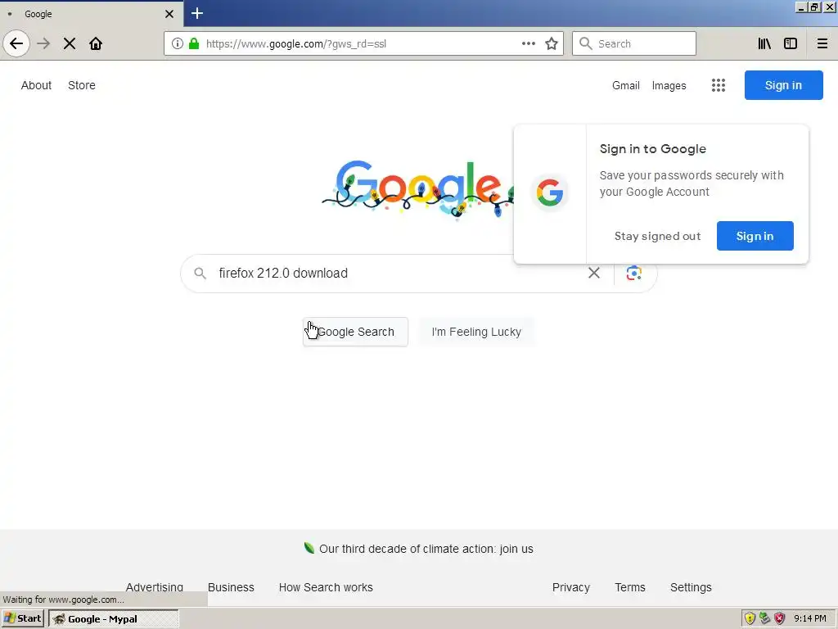Screen dimensions: 838x629
Task: Clear the search query with the X icon
Action: point(594,273)
